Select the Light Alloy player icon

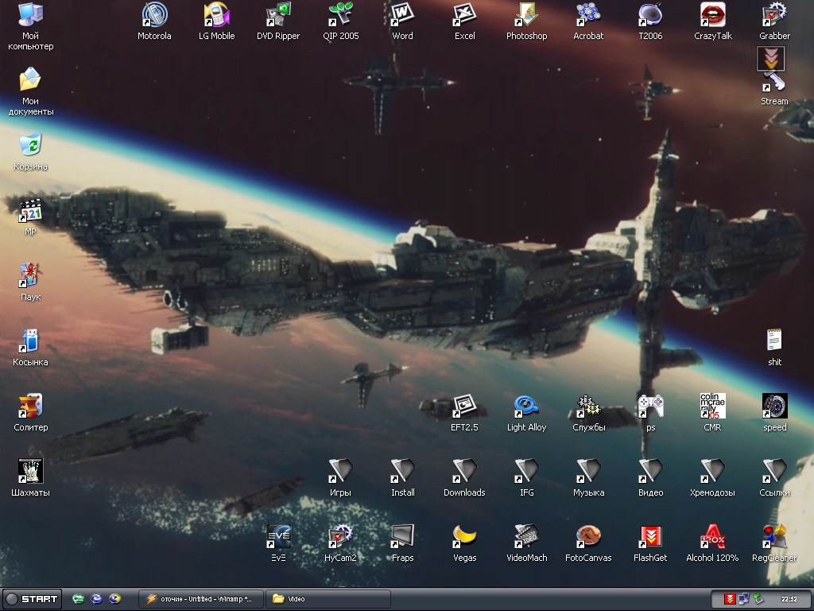526,406
